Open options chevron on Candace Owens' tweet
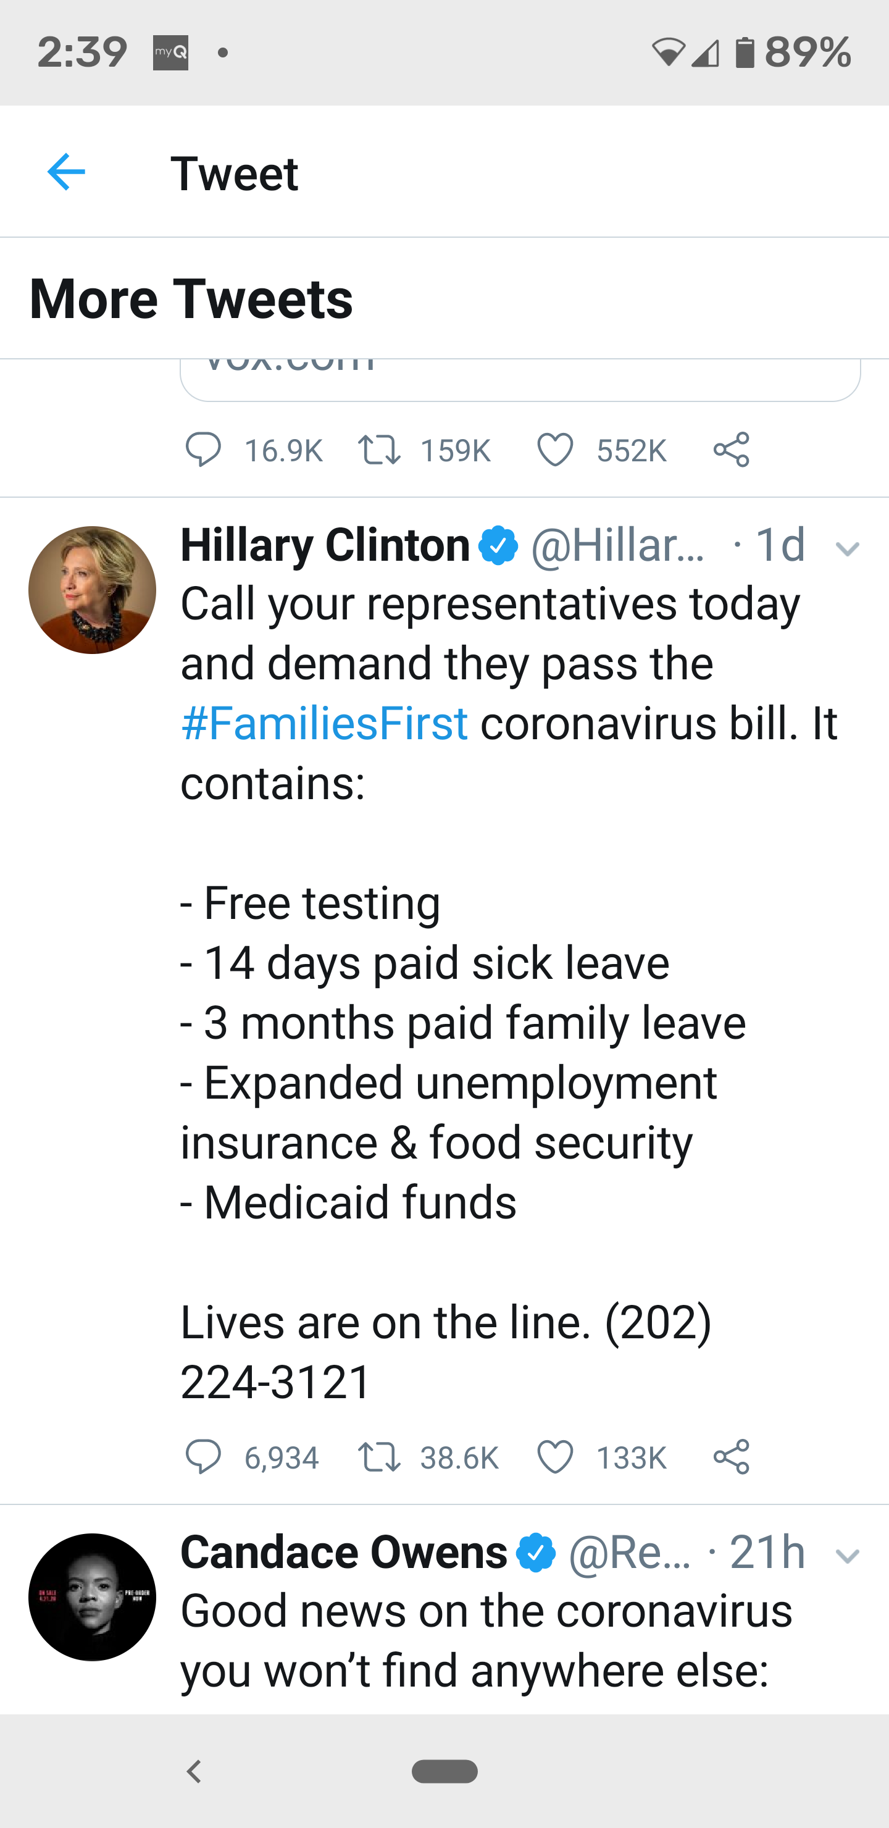 (x=847, y=1556)
